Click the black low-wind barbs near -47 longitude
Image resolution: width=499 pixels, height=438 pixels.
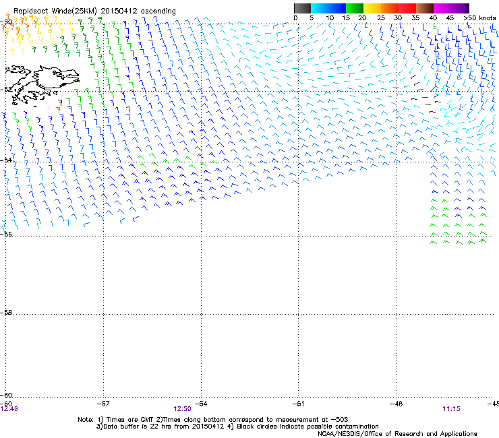point(425,94)
